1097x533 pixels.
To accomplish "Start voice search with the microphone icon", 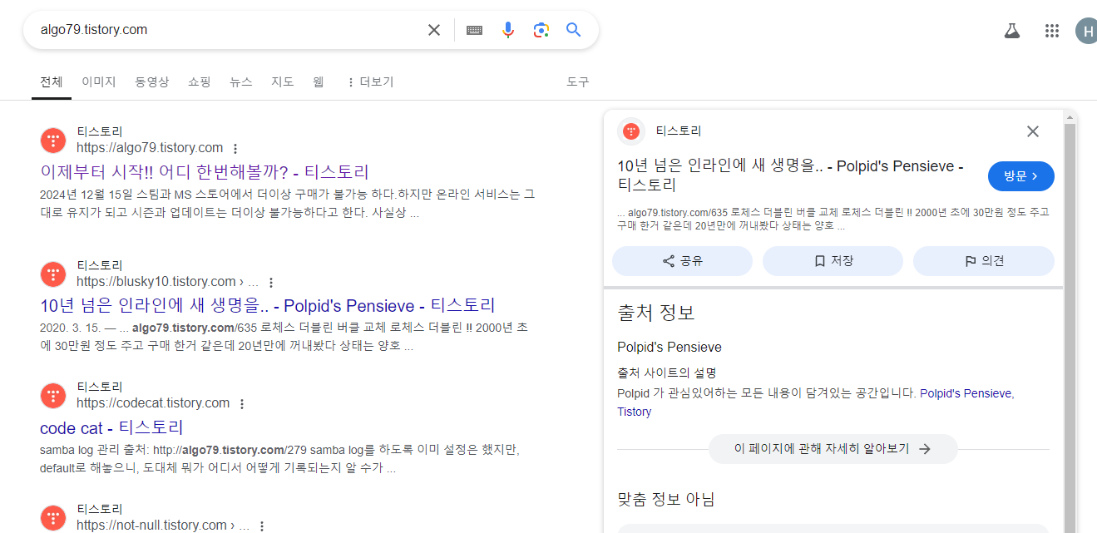I will 508,30.
